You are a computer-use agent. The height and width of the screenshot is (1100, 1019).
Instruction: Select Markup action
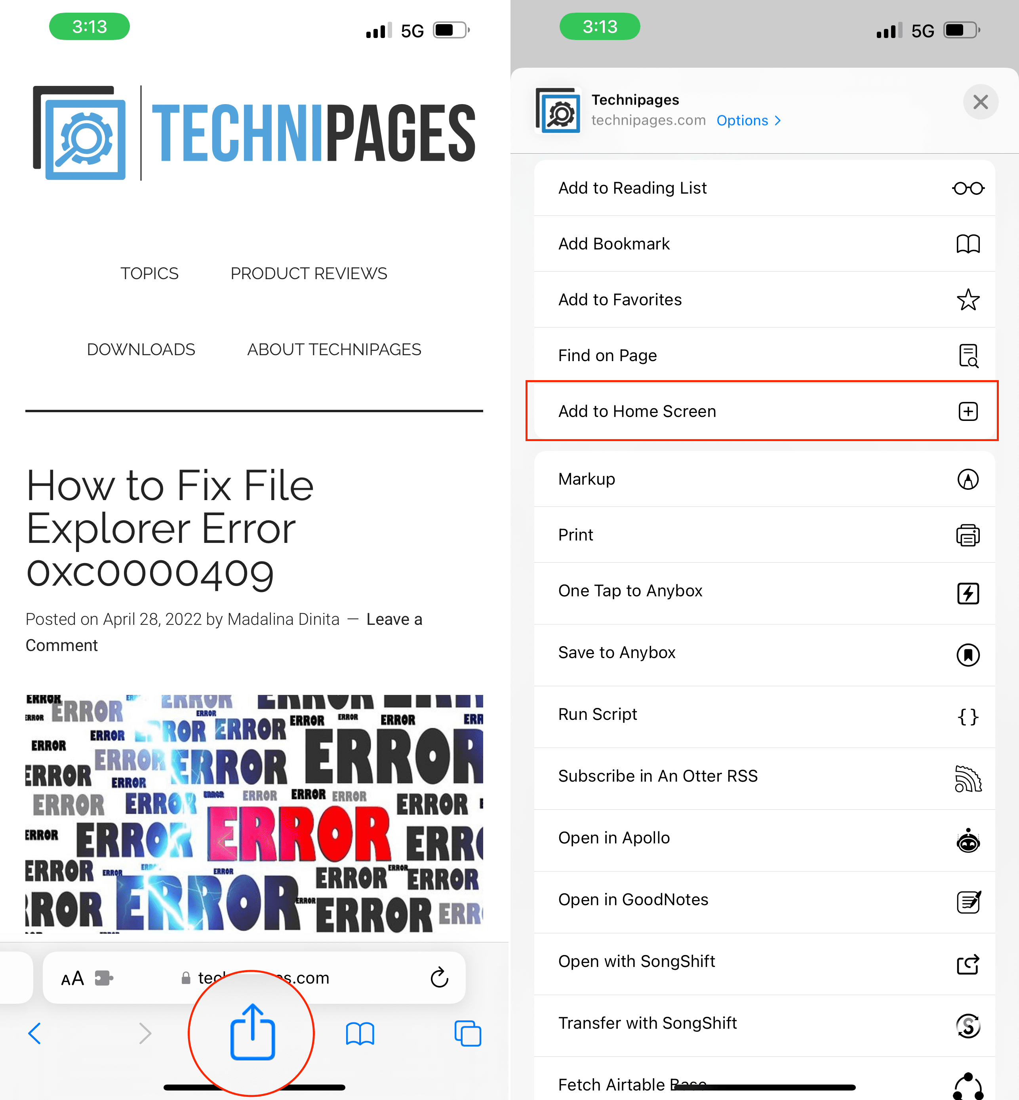pyautogui.click(x=764, y=479)
